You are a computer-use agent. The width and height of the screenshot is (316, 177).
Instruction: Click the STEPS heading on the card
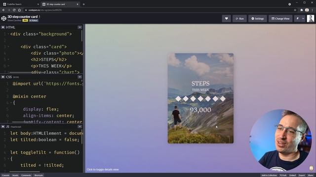pos(200,83)
